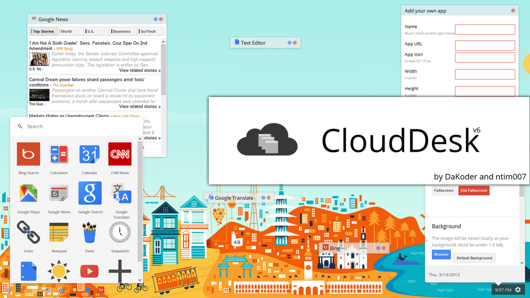Click the Feinstein article thumbnail image

click(39, 59)
